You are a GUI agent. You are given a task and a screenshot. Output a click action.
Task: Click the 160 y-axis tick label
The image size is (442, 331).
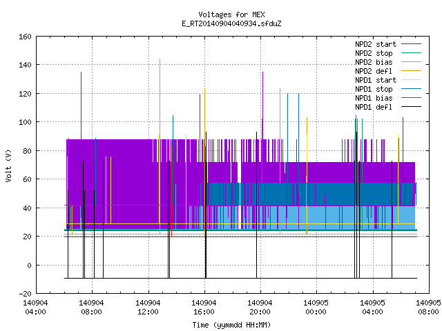pos(25,37)
